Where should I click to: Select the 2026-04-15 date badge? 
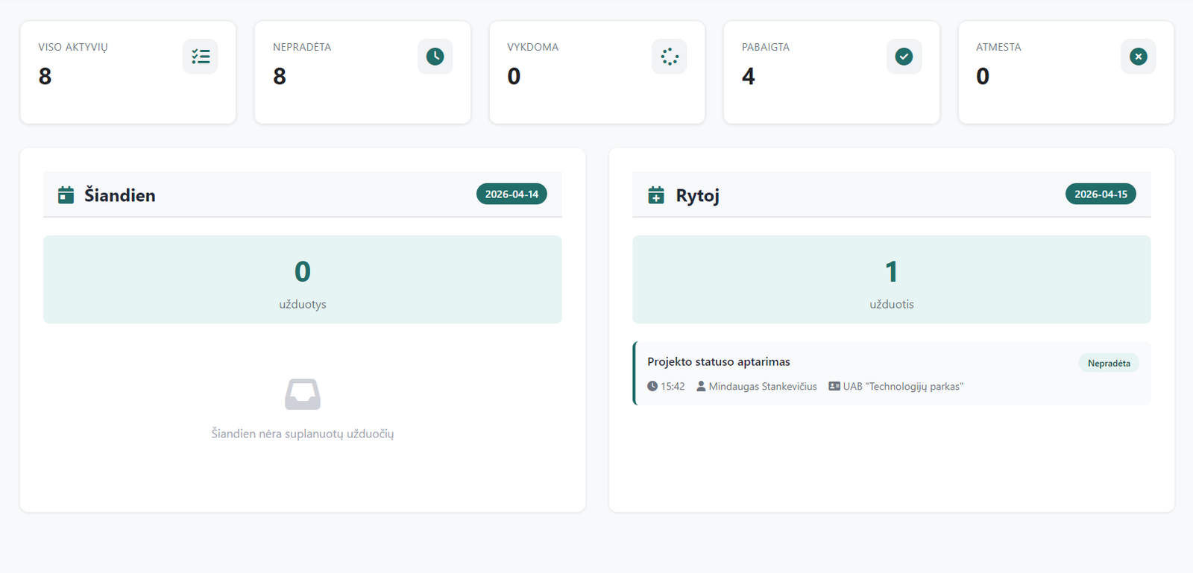pos(1101,194)
